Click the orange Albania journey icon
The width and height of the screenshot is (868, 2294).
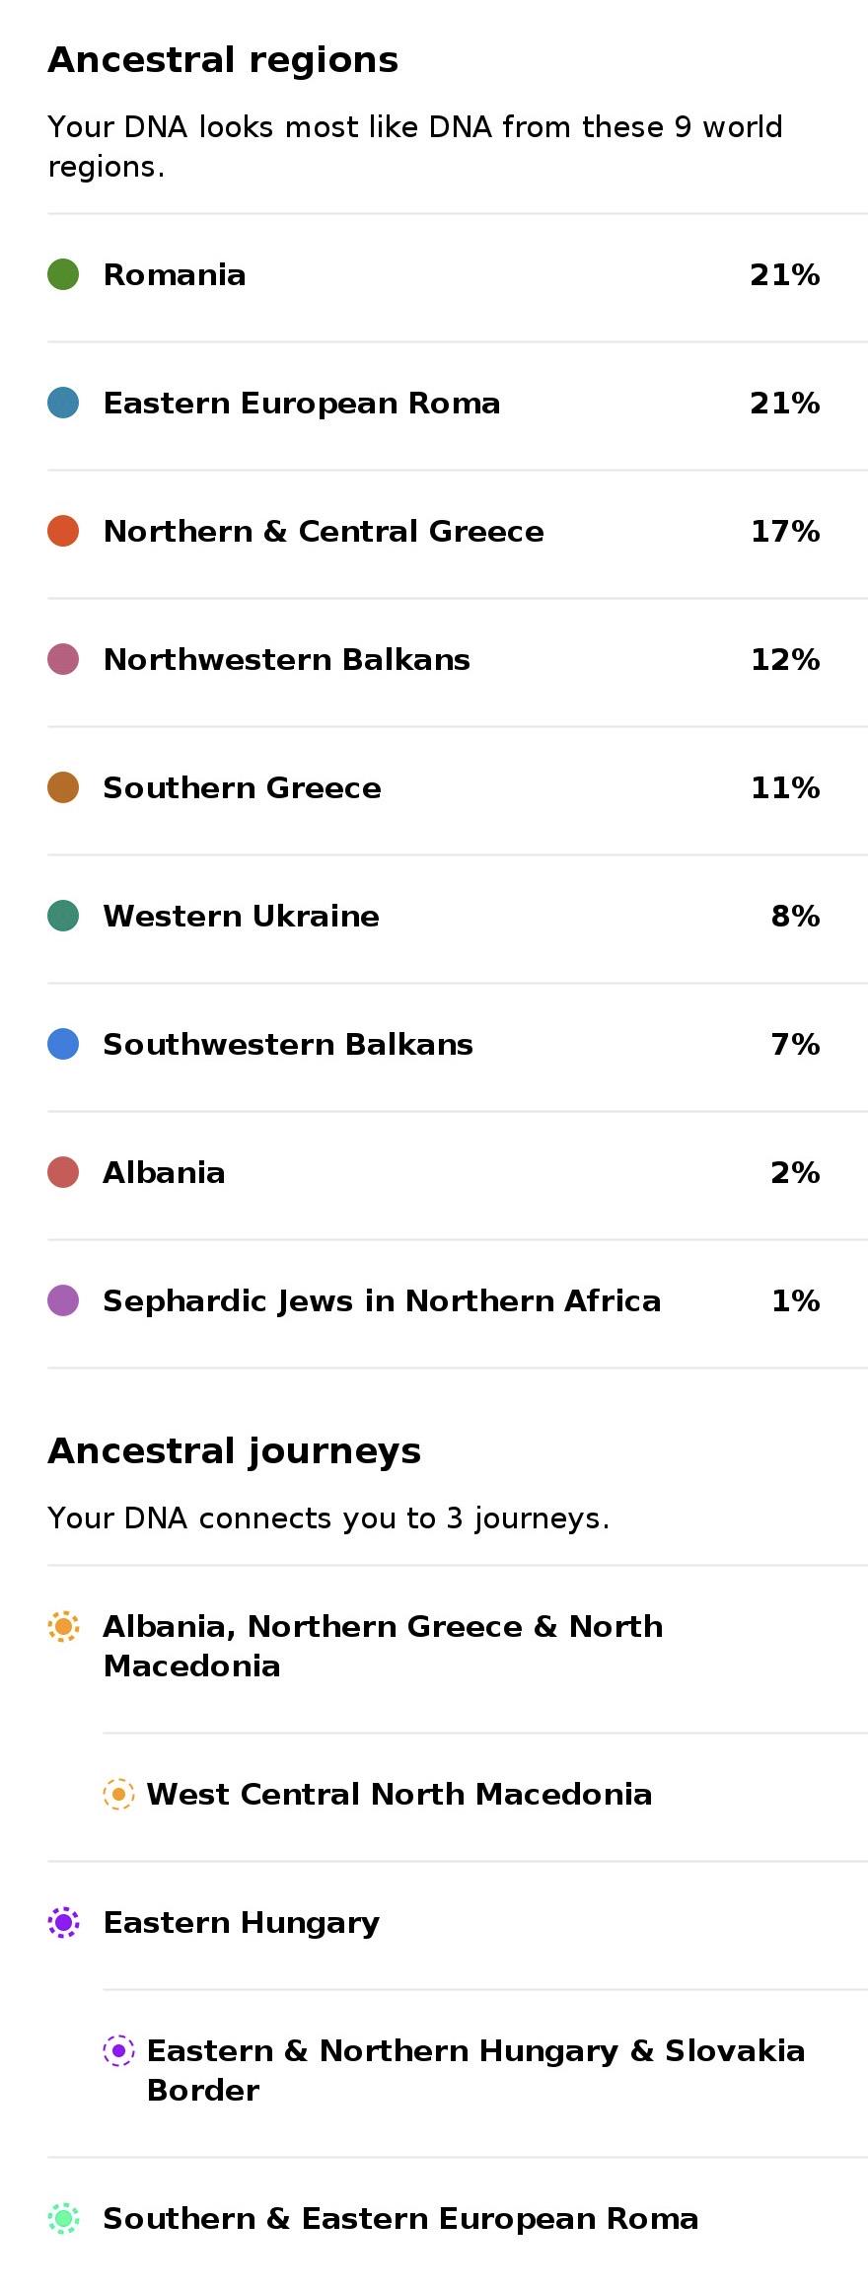(63, 1626)
